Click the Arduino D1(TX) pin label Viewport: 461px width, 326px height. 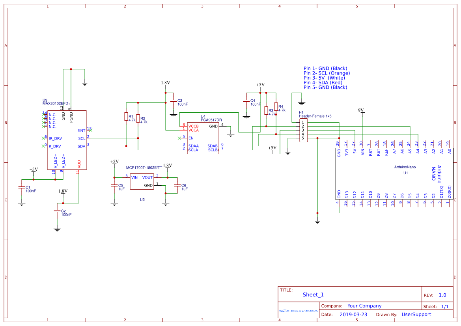pos(442,192)
